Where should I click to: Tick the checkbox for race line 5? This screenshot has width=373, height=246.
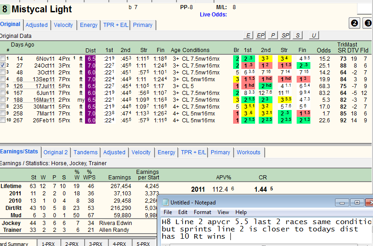click(2, 86)
